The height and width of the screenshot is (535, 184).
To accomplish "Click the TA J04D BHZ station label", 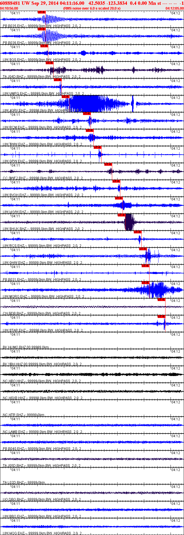I will point(42,77).
